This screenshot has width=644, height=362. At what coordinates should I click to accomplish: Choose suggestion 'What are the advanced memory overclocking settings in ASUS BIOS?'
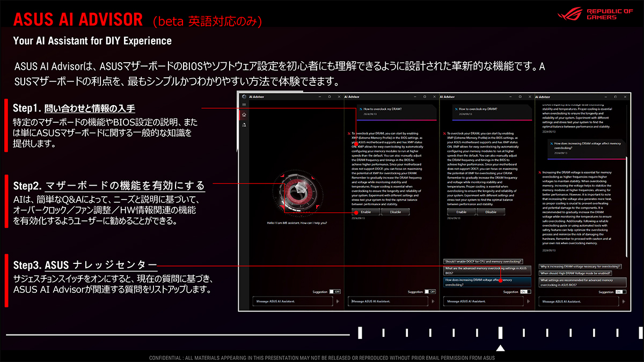[487, 270]
